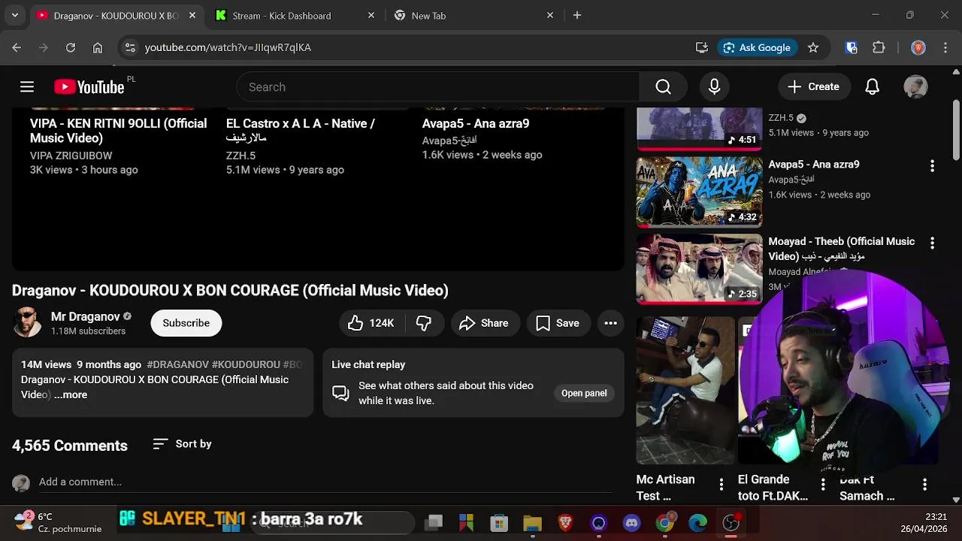
Task: Click the #KOUDOUROU hashtag
Action: coord(246,364)
